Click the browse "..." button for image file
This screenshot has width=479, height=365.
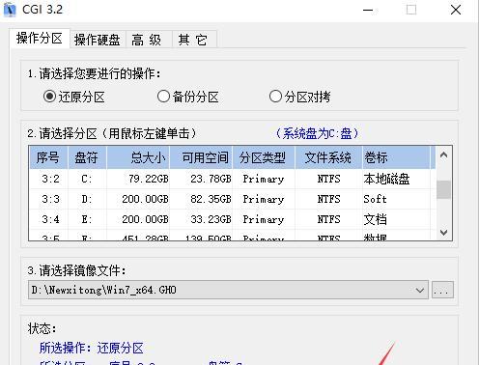(442, 290)
